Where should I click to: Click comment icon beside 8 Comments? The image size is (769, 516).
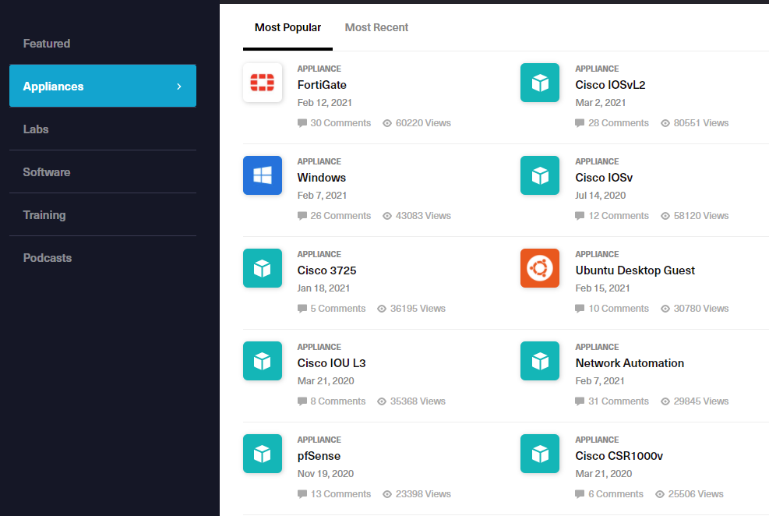[x=302, y=401]
